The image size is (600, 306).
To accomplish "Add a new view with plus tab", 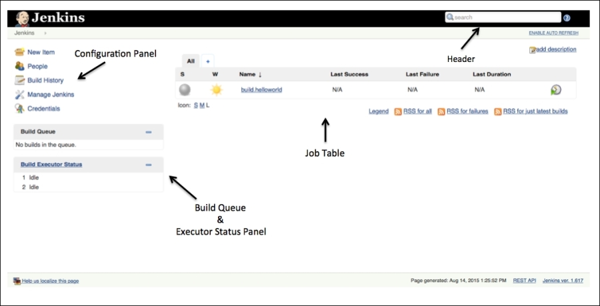I will (208, 61).
